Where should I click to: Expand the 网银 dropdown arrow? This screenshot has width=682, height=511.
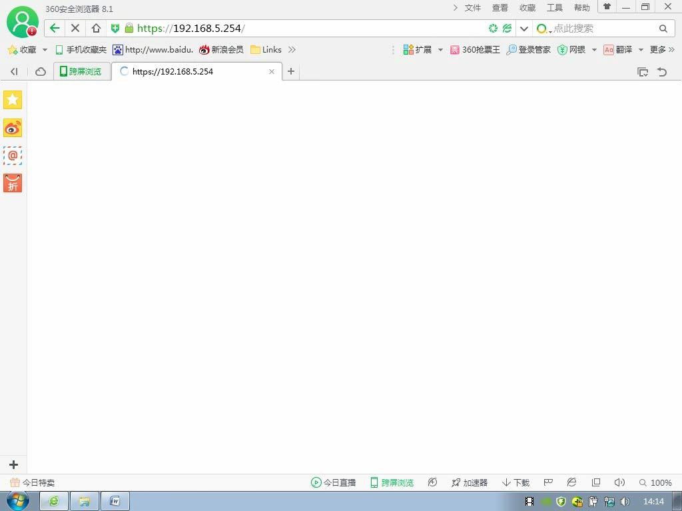(x=594, y=50)
